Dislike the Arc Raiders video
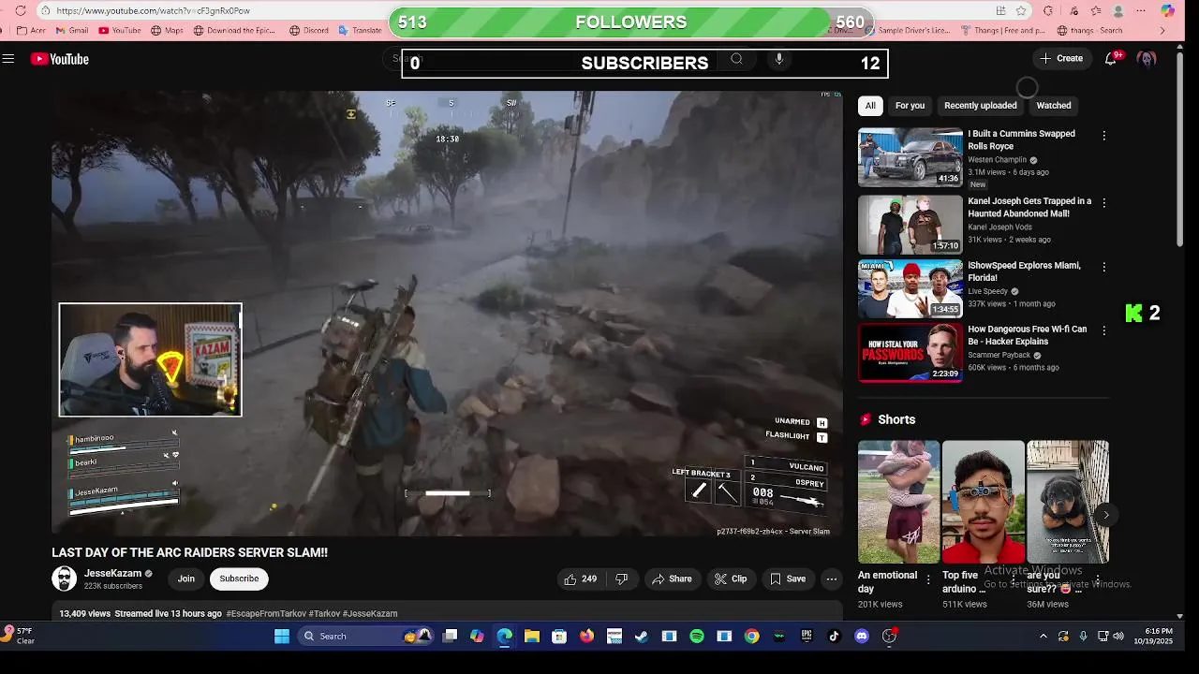 tap(621, 579)
